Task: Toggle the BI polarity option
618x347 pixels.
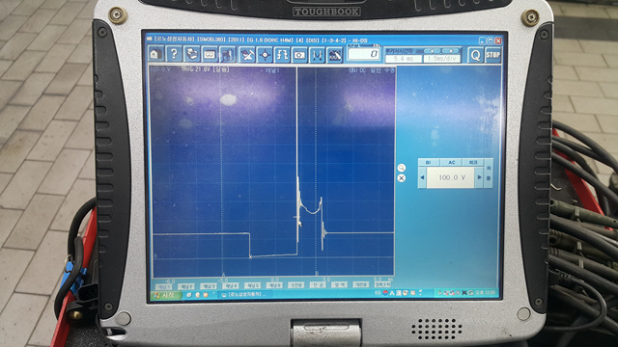Action: (x=429, y=162)
